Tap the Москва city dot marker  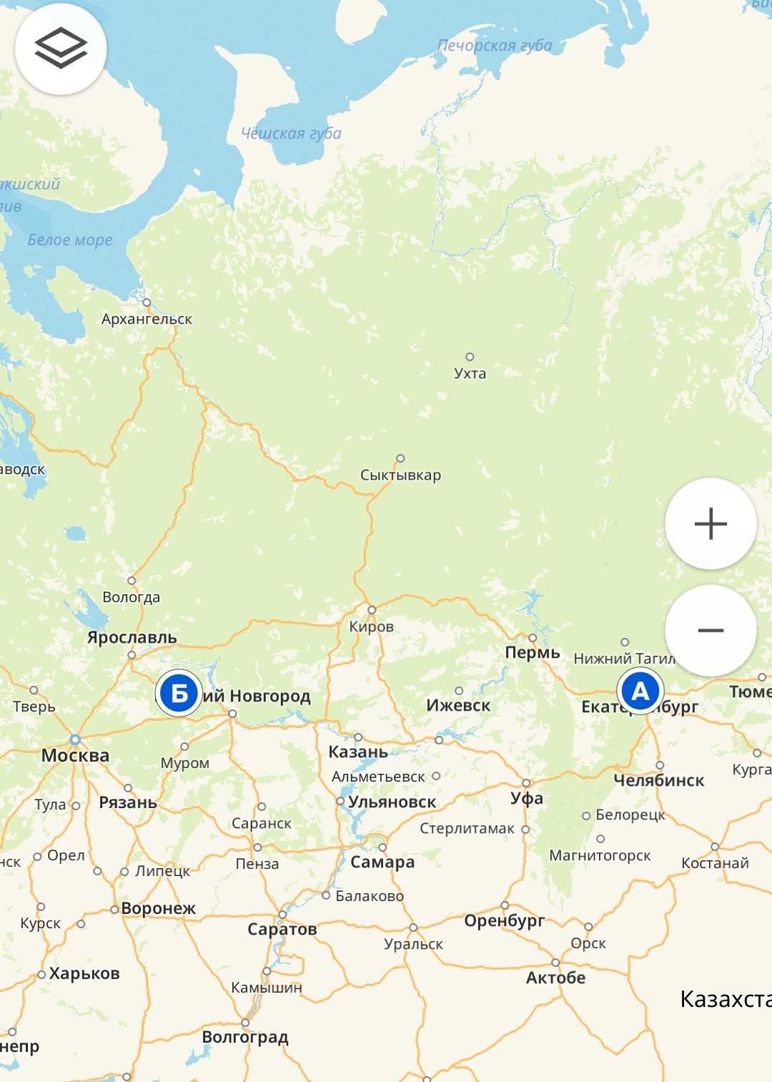click(75, 739)
